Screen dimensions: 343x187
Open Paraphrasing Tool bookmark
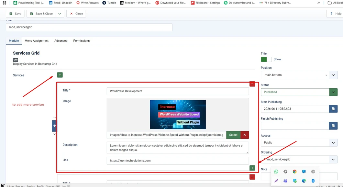(28, 3)
